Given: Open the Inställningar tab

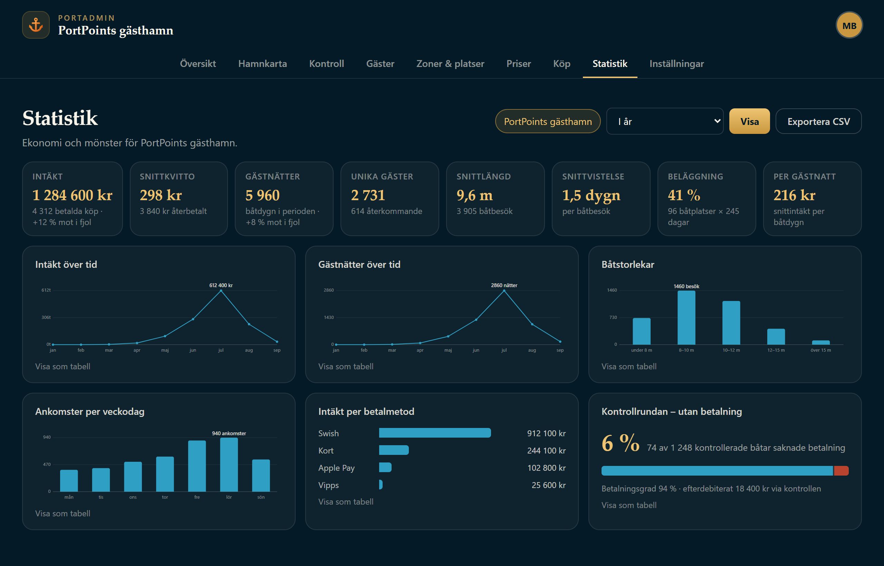Looking at the screenshot, I should coord(676,64).
